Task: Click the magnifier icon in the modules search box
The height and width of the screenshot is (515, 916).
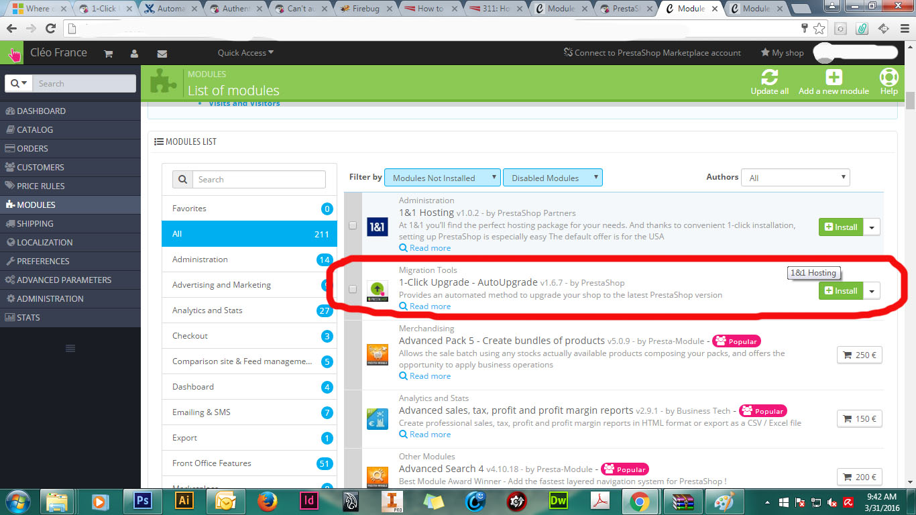Action: [182, 180]
